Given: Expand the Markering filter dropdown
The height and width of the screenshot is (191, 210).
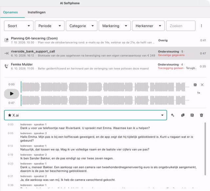Looking at the screenshot, I should point(115,26).
